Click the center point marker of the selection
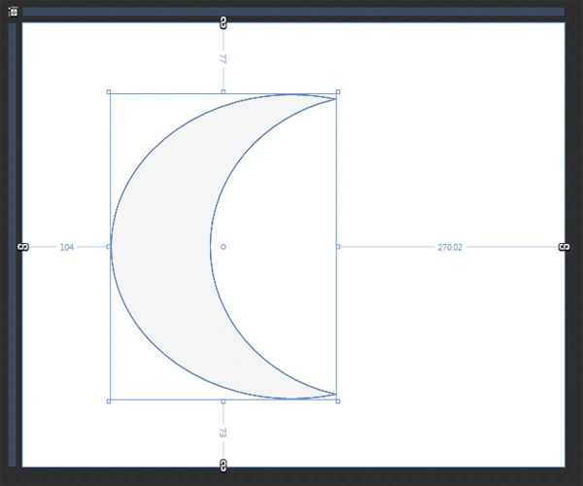This screenshot has width=583, height=486. pos(223,247)
